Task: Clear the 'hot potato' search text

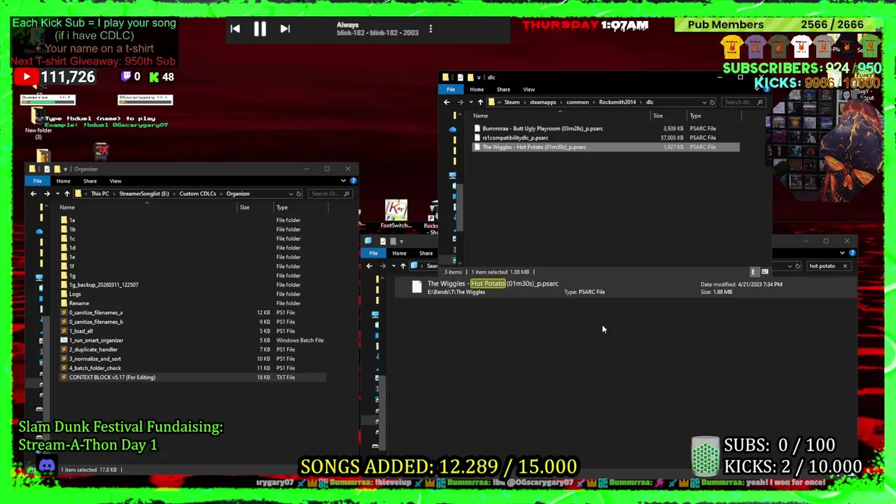Action: pyautogui.click(x=845, y=266)
